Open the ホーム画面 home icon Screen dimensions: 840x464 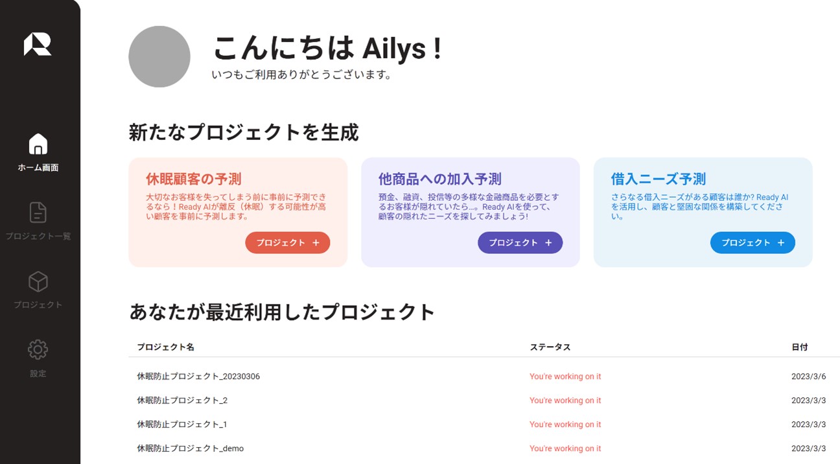tap(38, 144)
